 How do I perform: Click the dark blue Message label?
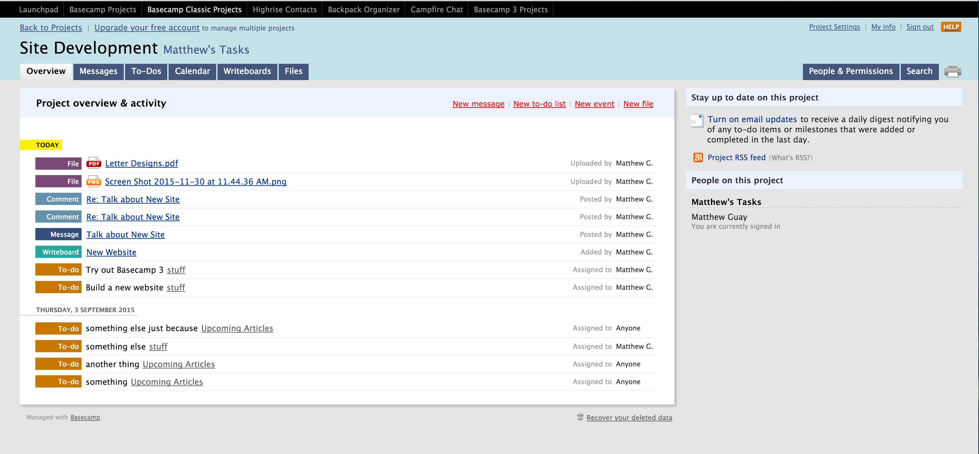click(58, 234)
